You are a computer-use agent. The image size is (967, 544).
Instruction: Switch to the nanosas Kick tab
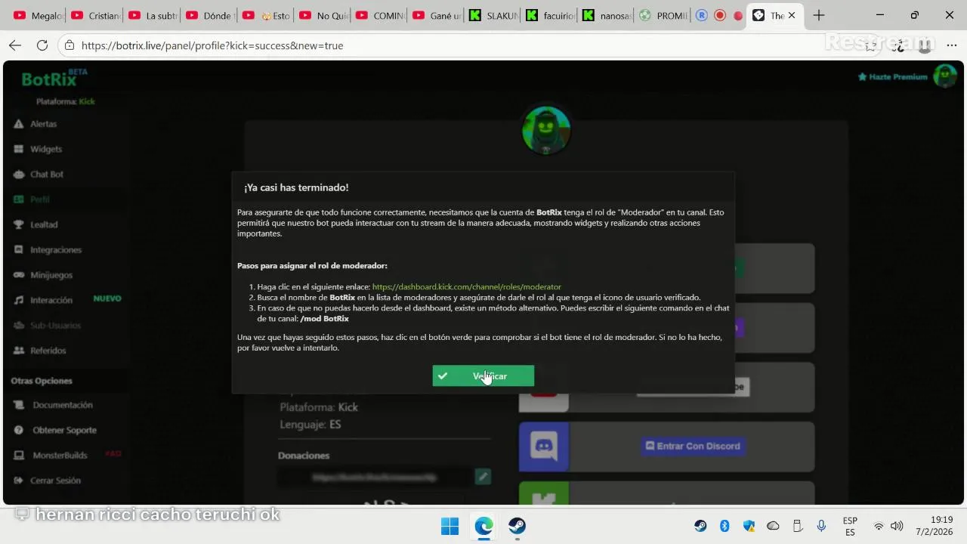[x=607, y=15]
